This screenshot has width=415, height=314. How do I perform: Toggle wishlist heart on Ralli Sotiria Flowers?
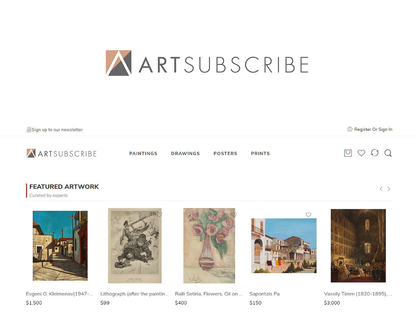pyautogui.click(x=234, y=215)
